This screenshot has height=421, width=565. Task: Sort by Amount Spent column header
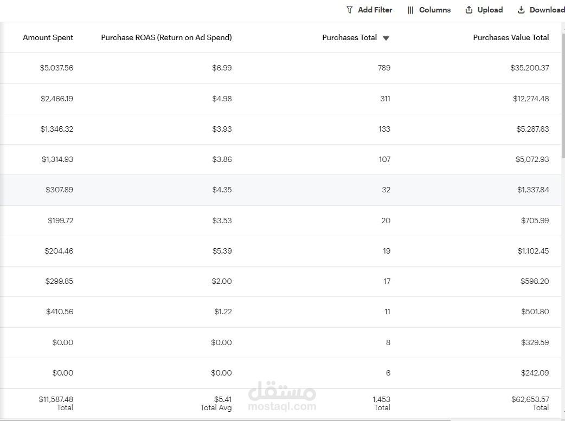click(x=48, y=37)
